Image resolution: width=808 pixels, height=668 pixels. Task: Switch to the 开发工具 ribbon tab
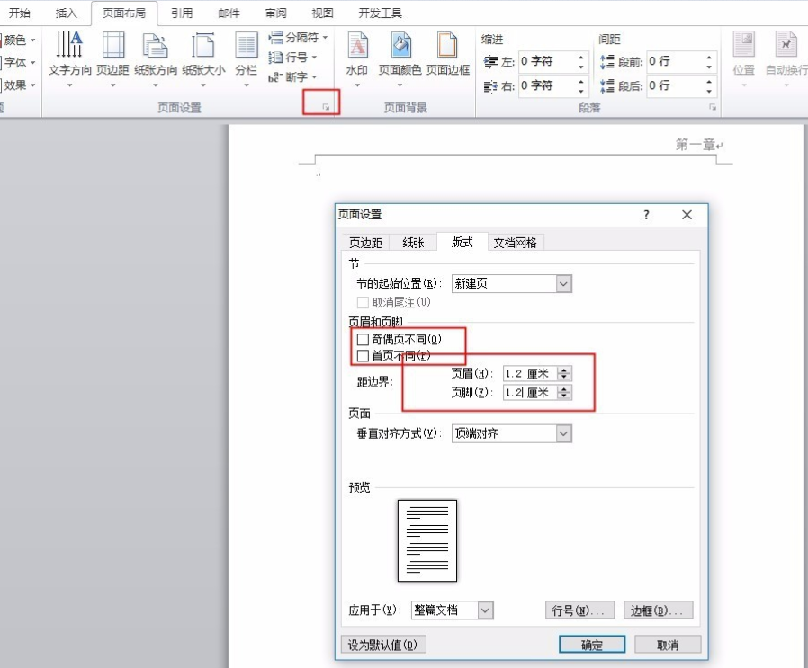(380, 13)
